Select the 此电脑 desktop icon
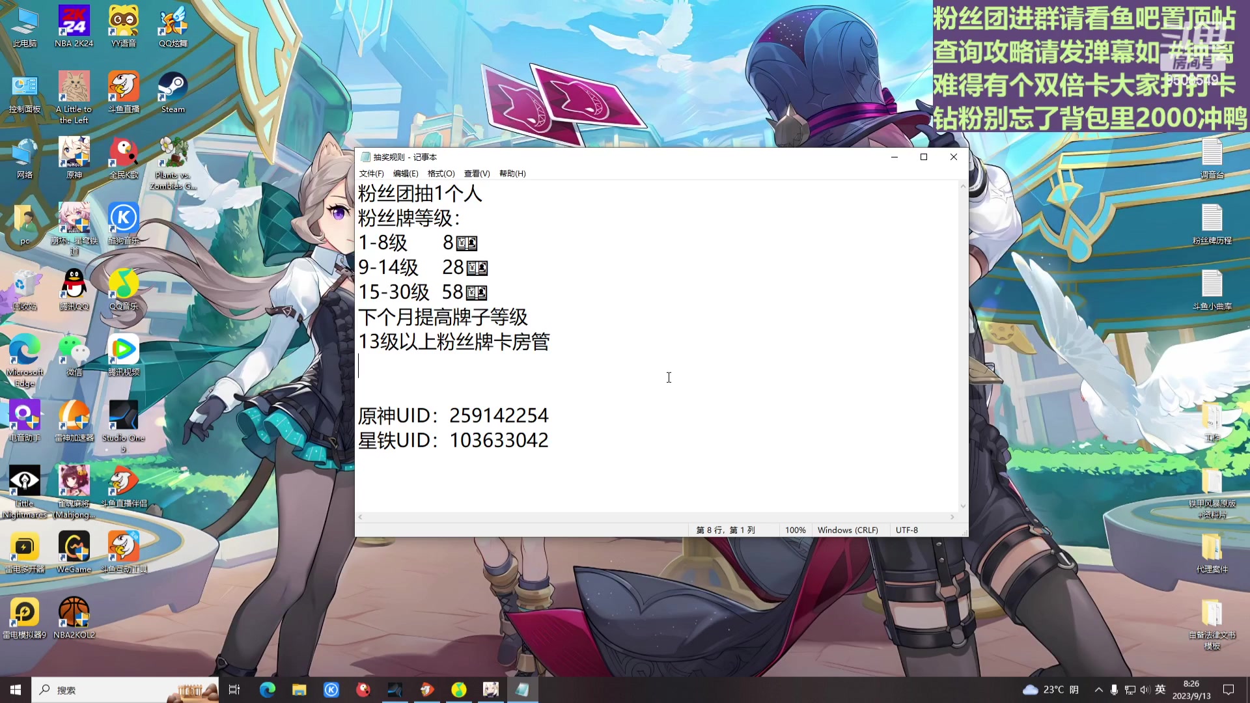Screen dimensions: 1250x703 click(25, 27)
